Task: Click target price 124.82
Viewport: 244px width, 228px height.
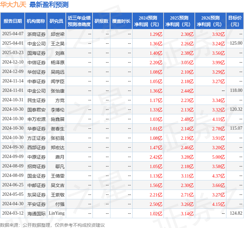Action: pyautogui.click(x=236, y=213)
